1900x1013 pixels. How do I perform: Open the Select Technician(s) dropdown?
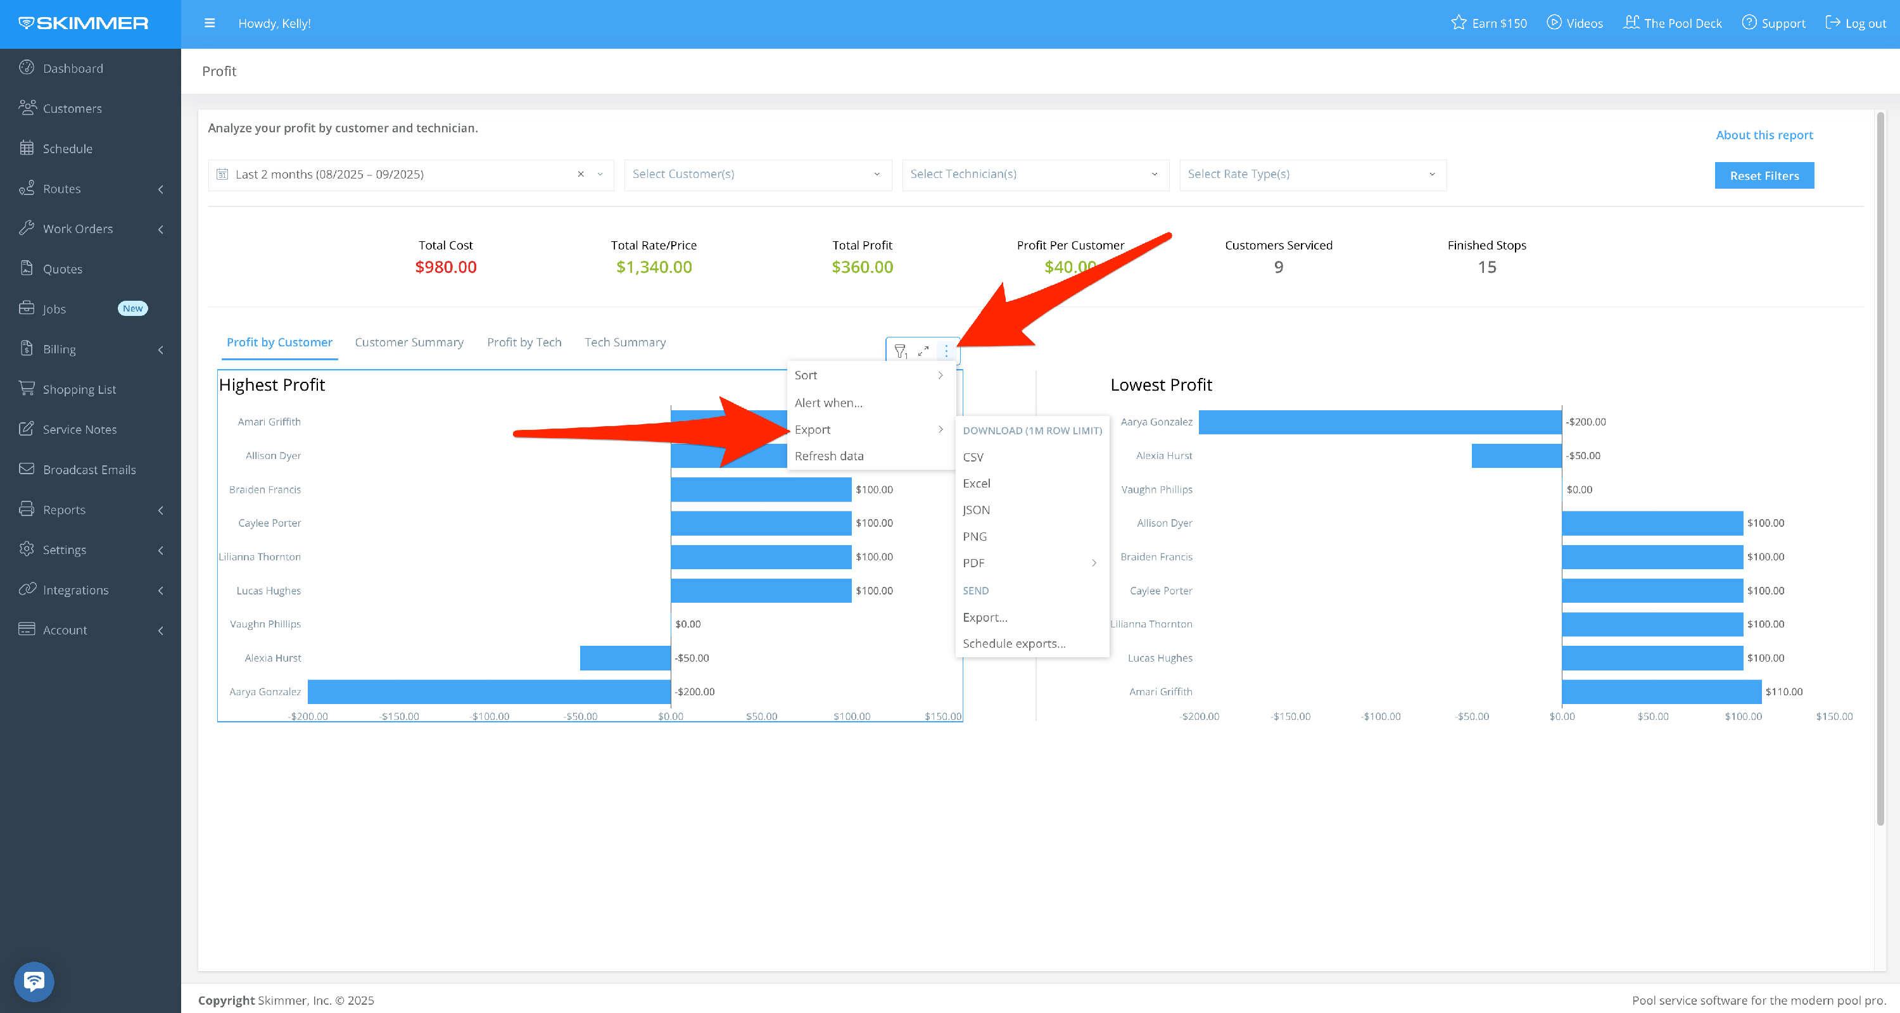click(x=1035, y=174)
